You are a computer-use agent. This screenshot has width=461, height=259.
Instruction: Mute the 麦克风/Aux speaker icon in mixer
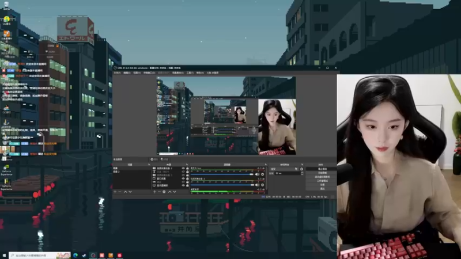(257, 174)
